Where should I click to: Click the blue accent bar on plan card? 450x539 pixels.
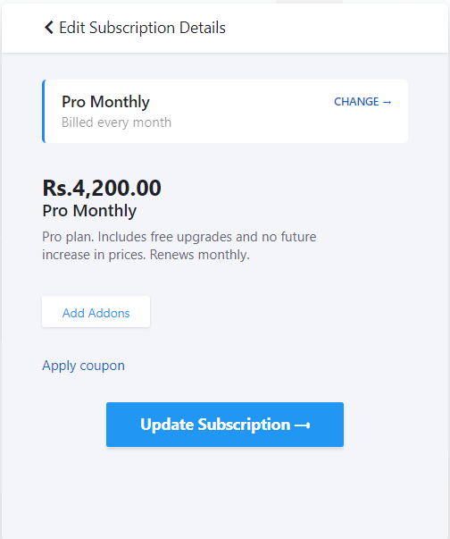coord(44,111)
